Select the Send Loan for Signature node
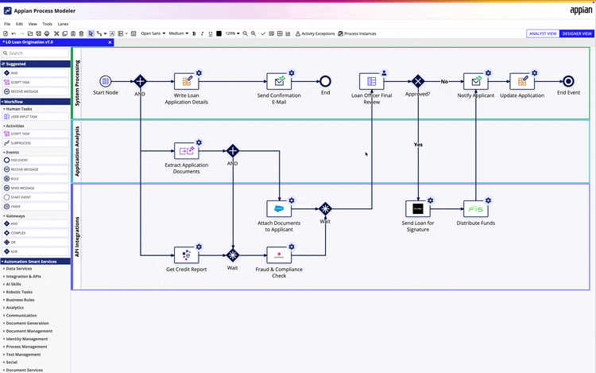The image size is (596, 373). 418,208
